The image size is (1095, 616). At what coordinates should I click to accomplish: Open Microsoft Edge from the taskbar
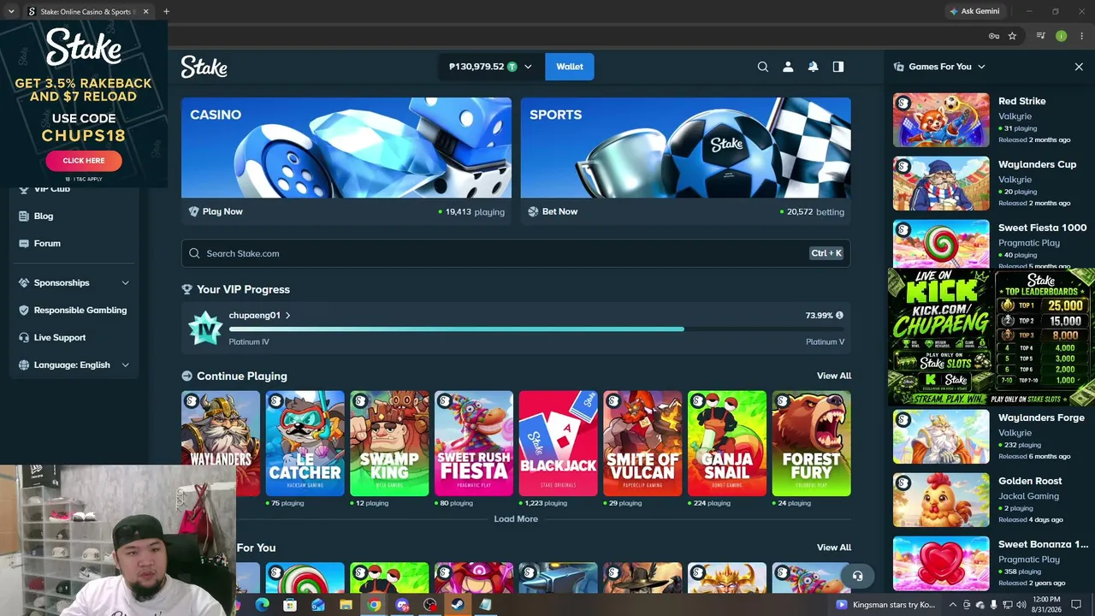[262, 605]
